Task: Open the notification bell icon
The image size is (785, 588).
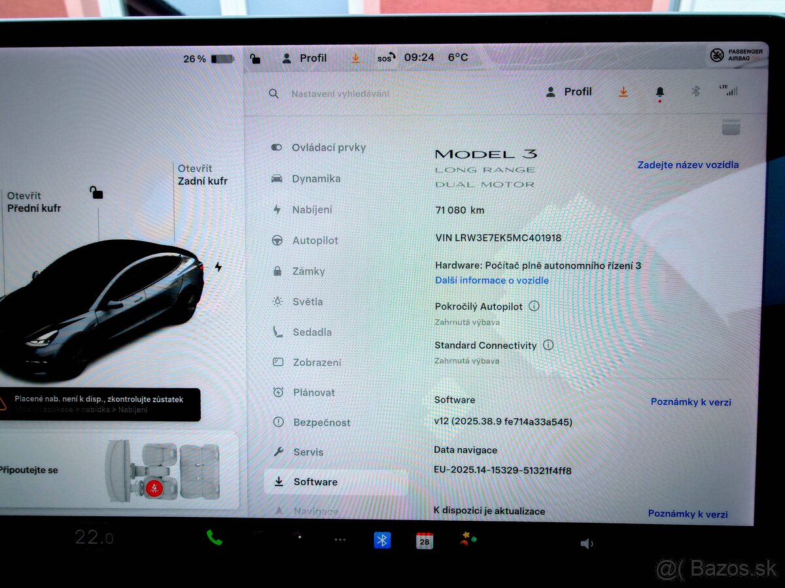Action: [x=659, y=91]
